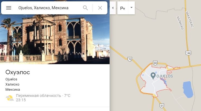The width and height of the screenshot is (201, 111).
Task: Click the partly cloudy weather icon
Action: coord(10,98)
